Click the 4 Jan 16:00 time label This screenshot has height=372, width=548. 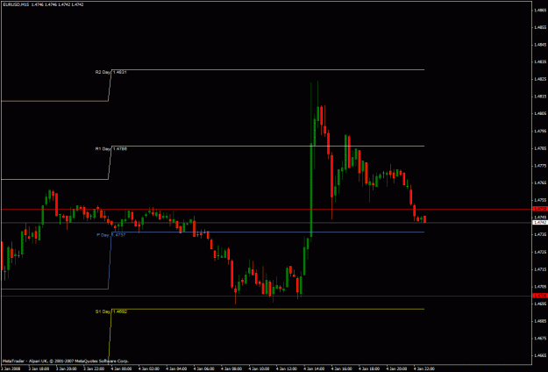click(341, 368)
